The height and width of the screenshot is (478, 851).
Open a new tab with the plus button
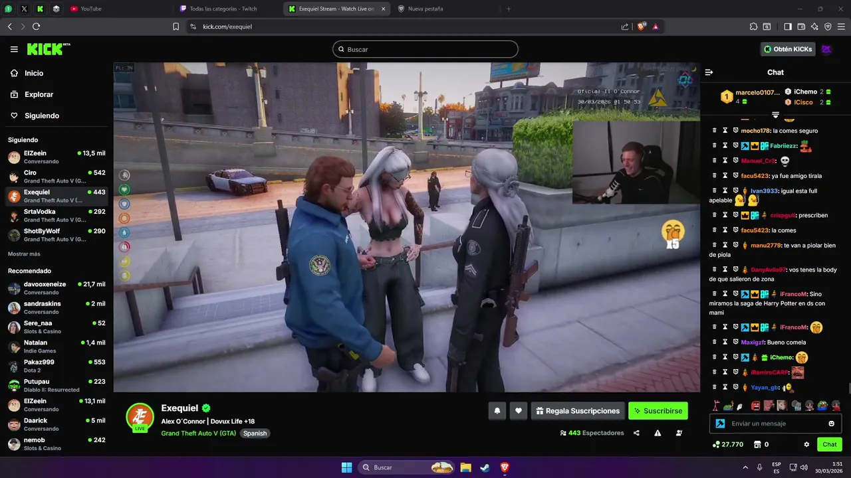point(509,9)
